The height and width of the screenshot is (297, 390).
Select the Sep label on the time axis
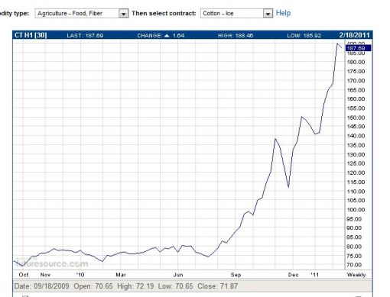coord(236,275)
